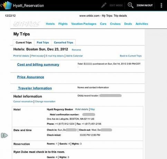Select the Current Trips tab
This screenshot has height=159, width=167.
[24, 43]
